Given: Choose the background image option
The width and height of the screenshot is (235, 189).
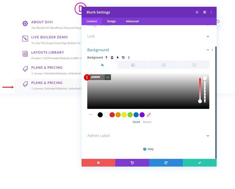Looking at the screenshot, I should click(x=163, y=64).
